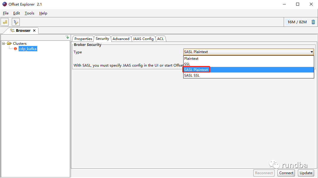
Task: Open the Tools menu
Action: tap(30, 13)
